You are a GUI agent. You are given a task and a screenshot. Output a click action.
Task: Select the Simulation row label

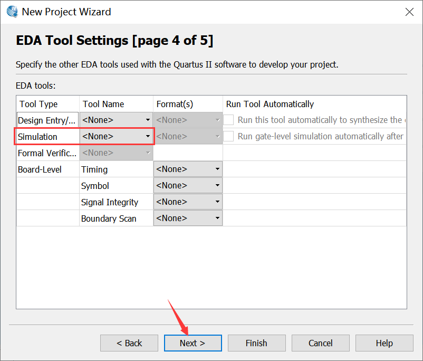[x=37, y=137]
